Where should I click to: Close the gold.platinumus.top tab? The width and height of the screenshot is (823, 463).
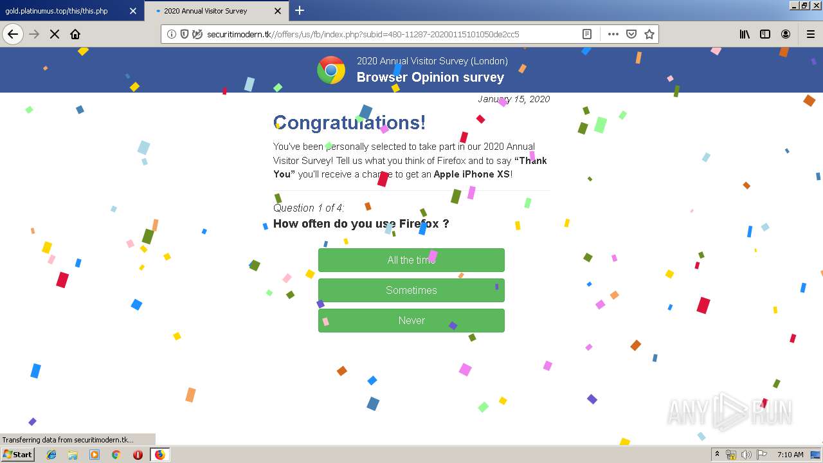point(133,11)
